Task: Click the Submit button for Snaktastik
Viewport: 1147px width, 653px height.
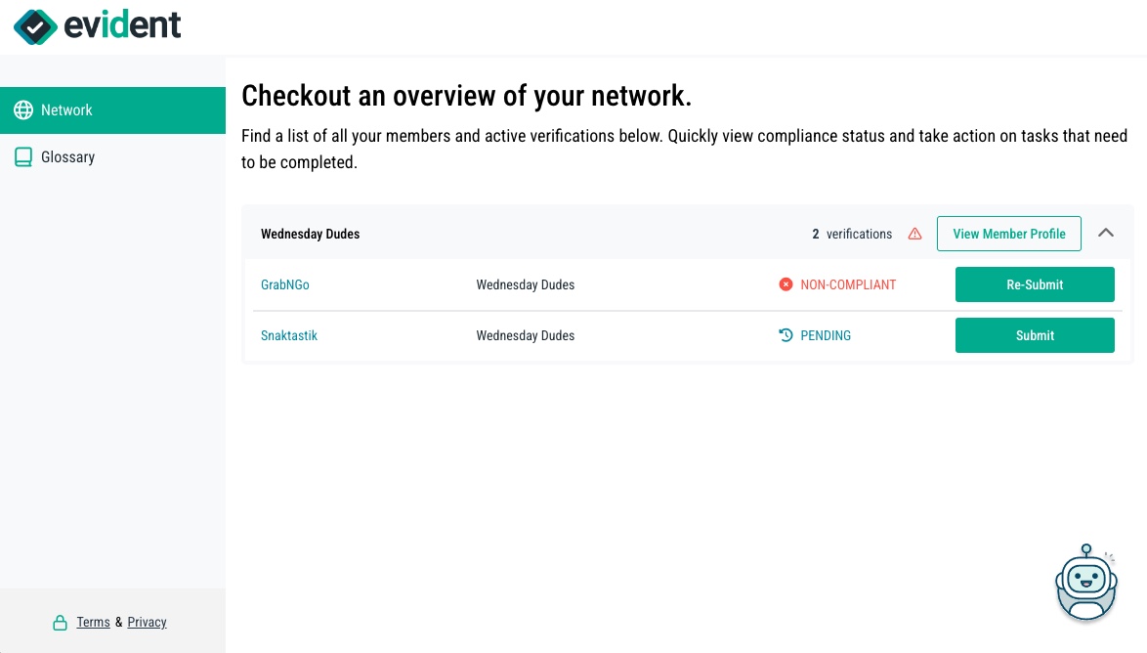Action: [x=1035, y=335]
